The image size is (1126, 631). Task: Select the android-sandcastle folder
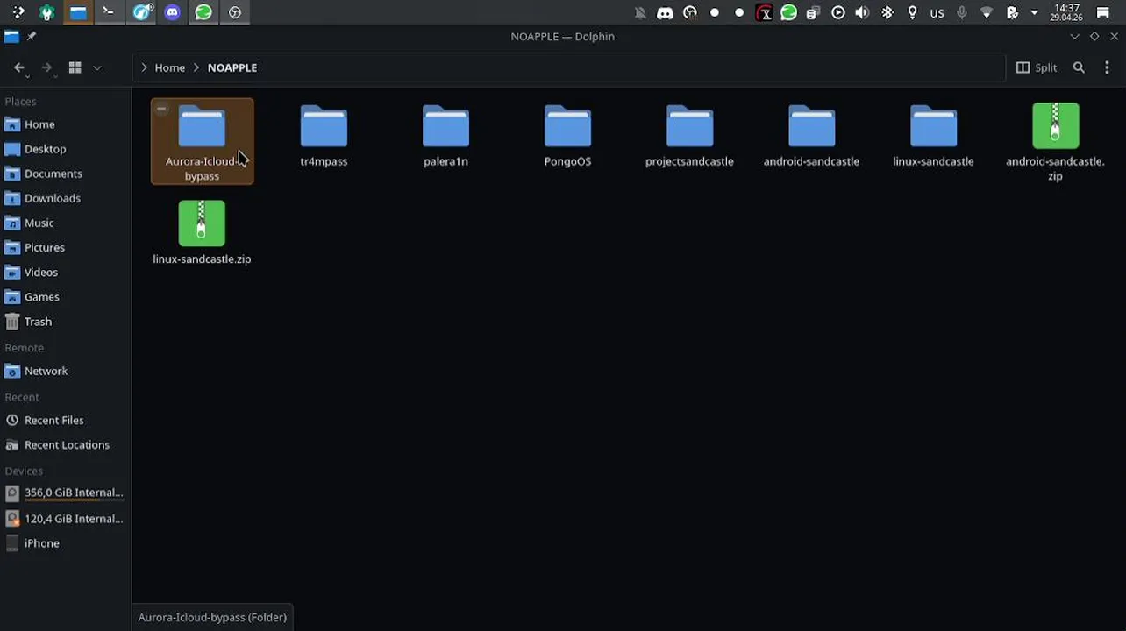(x=811, y=136)
